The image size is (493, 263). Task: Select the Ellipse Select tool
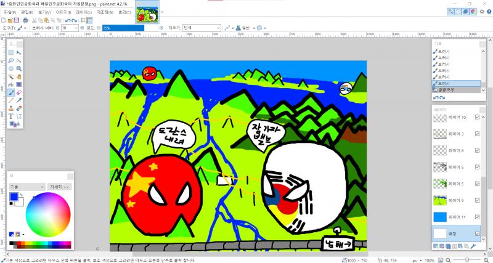point(11,68)
